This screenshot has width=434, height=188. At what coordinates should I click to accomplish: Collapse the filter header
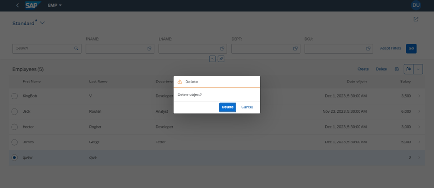point(212,59)
